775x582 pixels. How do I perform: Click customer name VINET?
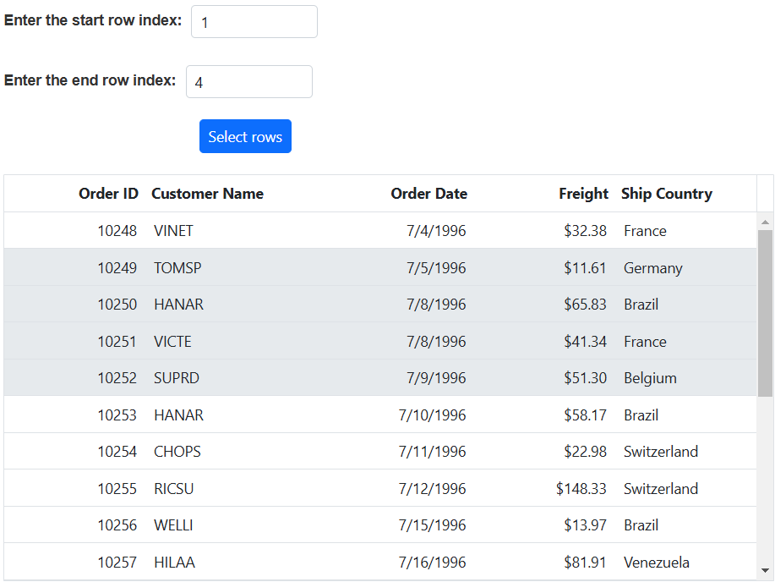click(173, 231)
